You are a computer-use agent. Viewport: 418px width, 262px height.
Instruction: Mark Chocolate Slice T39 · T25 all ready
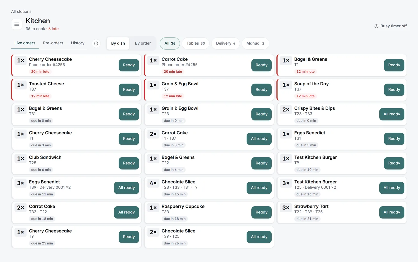click(x=259, y=237)
